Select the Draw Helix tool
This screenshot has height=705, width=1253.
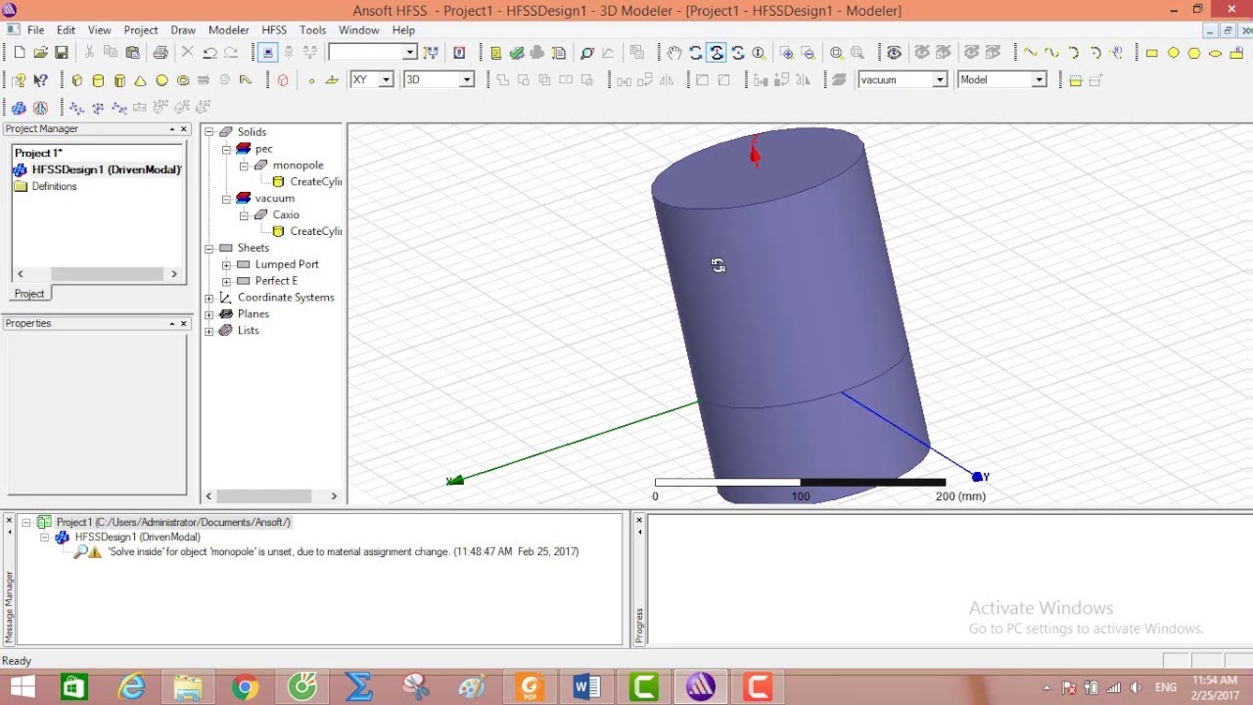click(204, 80)
